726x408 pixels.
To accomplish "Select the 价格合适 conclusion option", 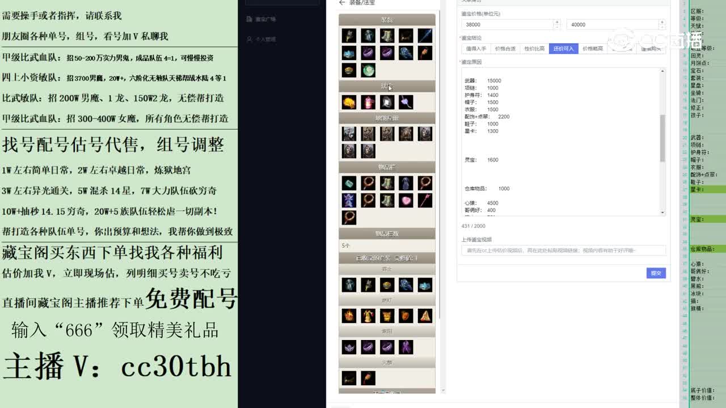I will click(x=505, y=49).
